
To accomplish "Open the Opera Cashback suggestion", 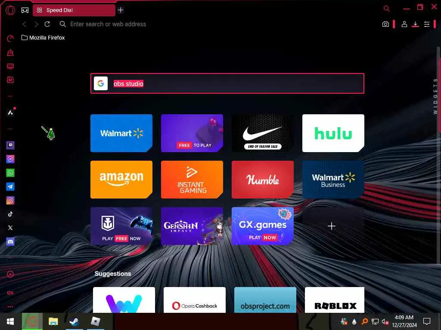I will click(195, 300).
